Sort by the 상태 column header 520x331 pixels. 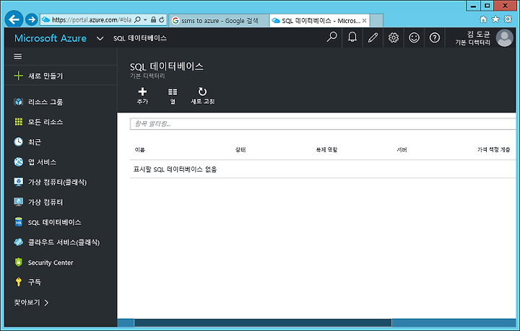[x=240, y=149]
